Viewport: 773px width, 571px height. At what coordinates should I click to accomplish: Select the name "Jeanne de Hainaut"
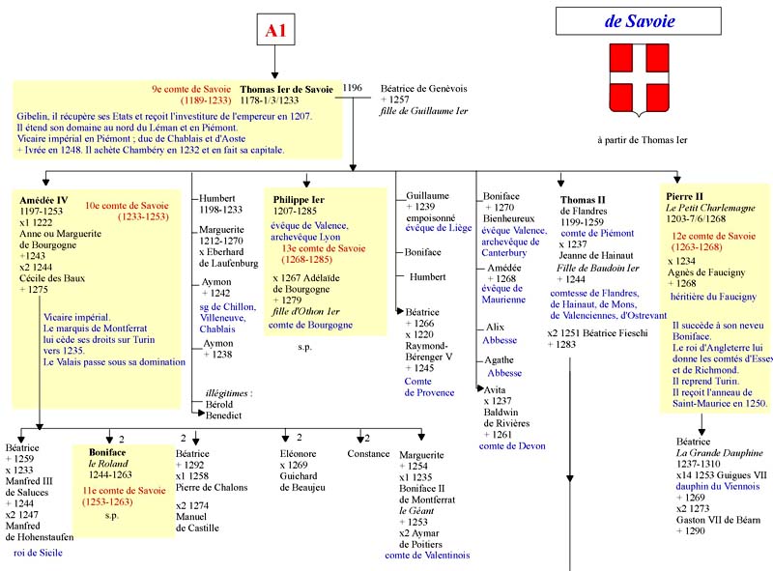coord(596,255)
